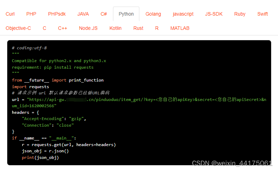Switch to the Node.JS tab

88,28
